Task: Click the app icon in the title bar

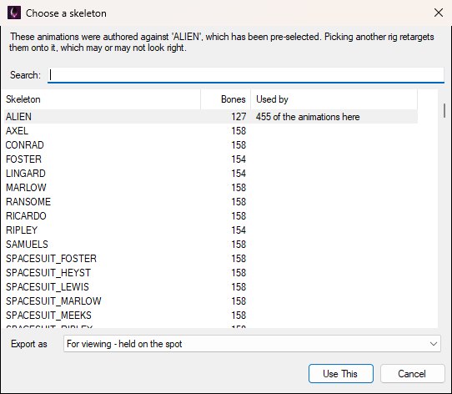Action: click(x=14, y=13)
